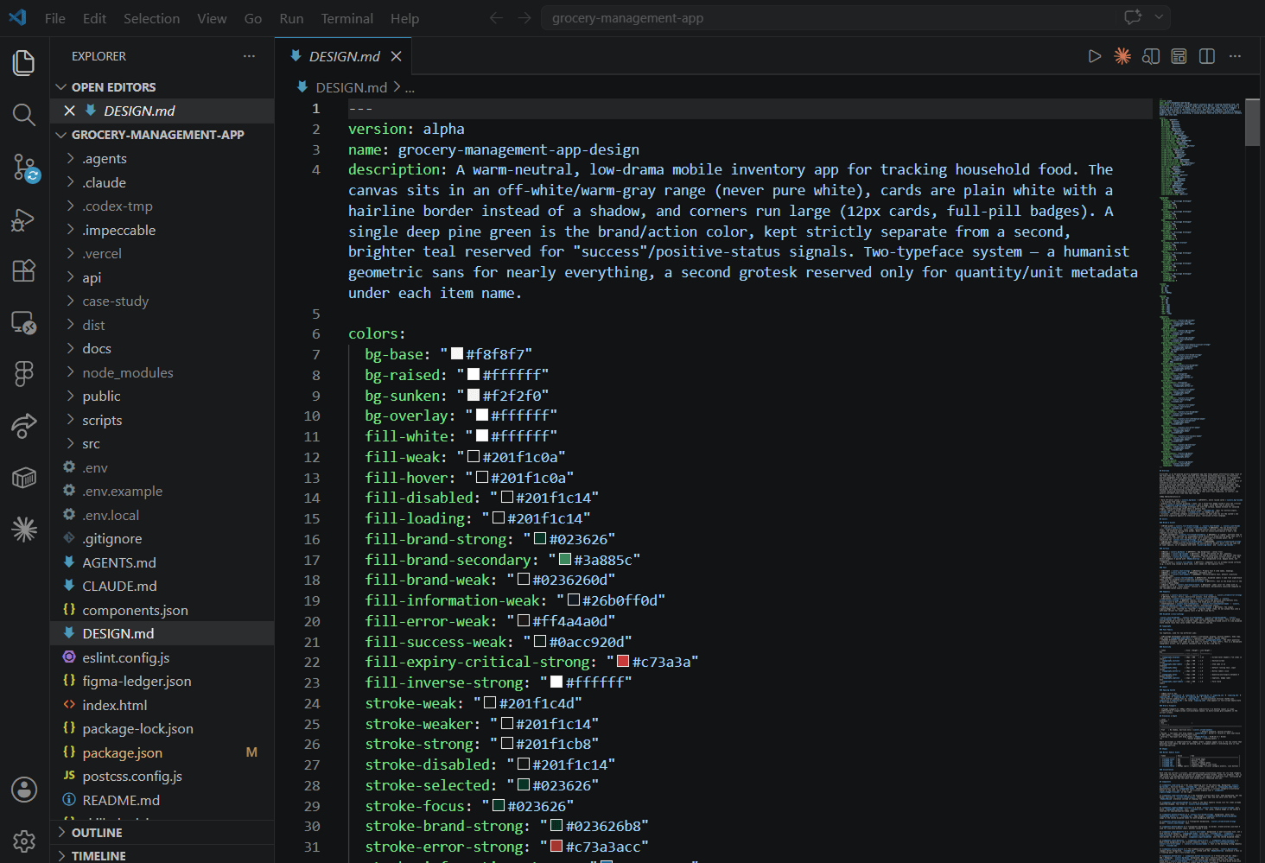1265x863 pixels.
Task: Close the DESIGN.md editor tab
Action: 396,56
